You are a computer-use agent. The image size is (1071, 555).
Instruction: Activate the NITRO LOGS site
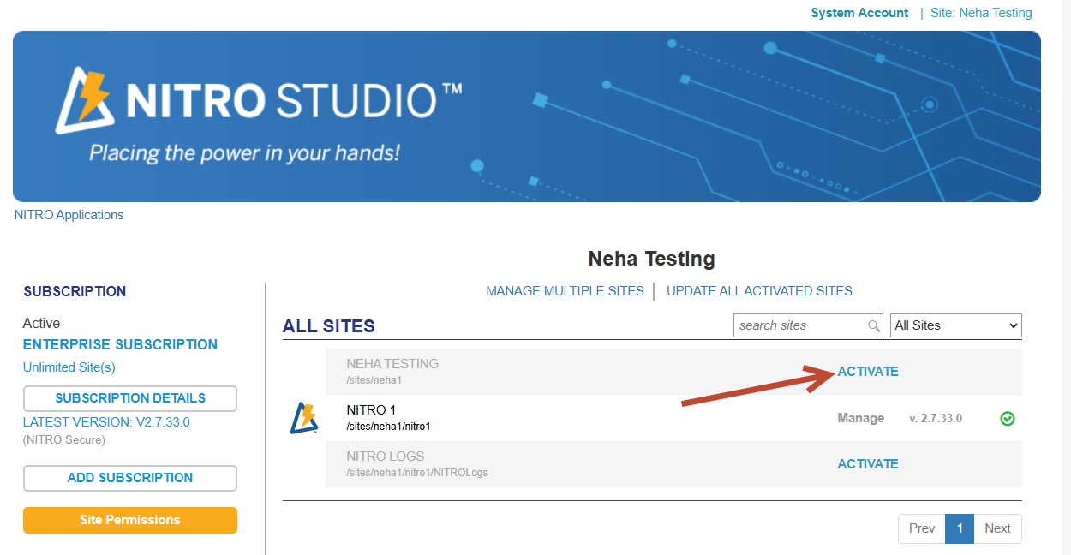[x=868, y=464]
